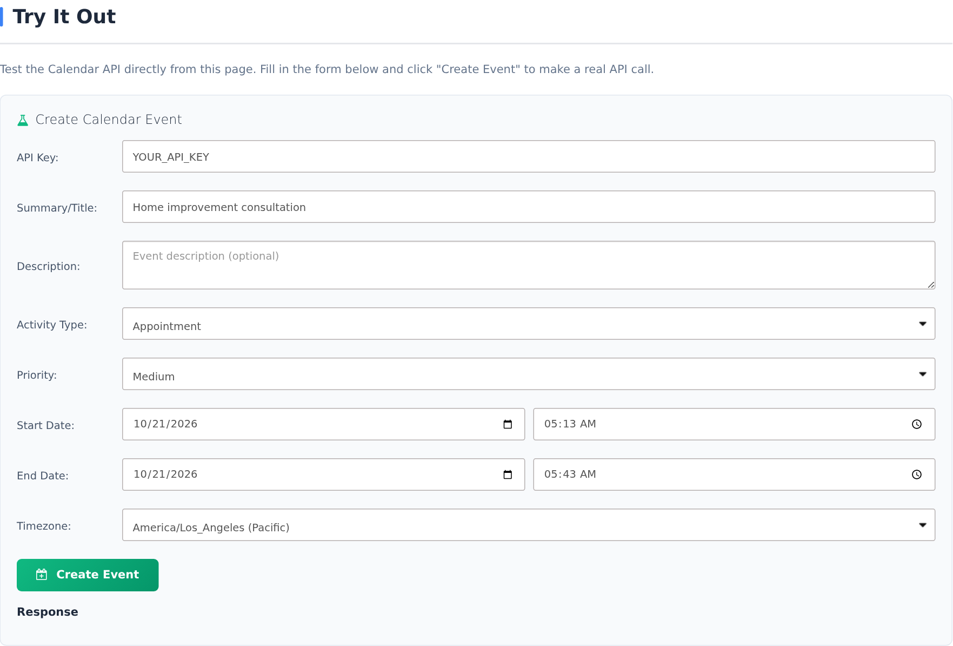
Task: Click the Priority: label
Action: coord(37,375)
